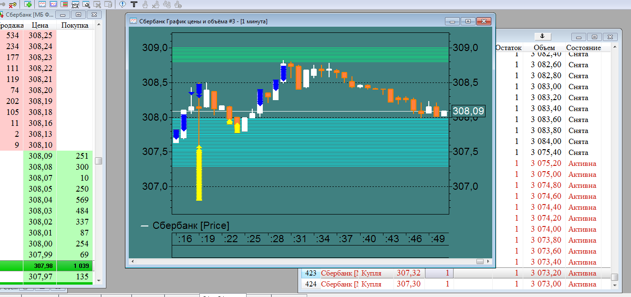Click the table with glasses toolbar icon

point(75,4)
